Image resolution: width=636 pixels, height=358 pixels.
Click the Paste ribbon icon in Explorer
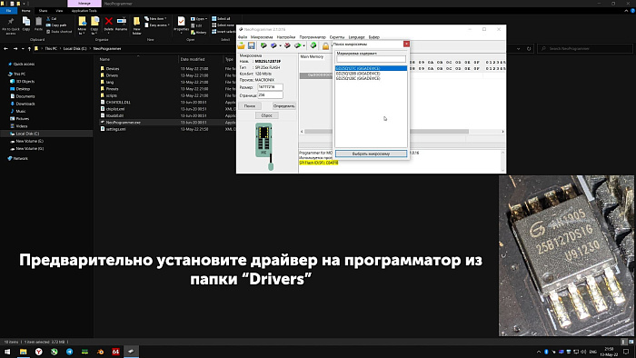[38, 24]
